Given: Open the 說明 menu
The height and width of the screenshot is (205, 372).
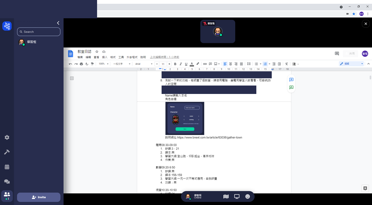Looking at the screenshot, I should point(143,57).
